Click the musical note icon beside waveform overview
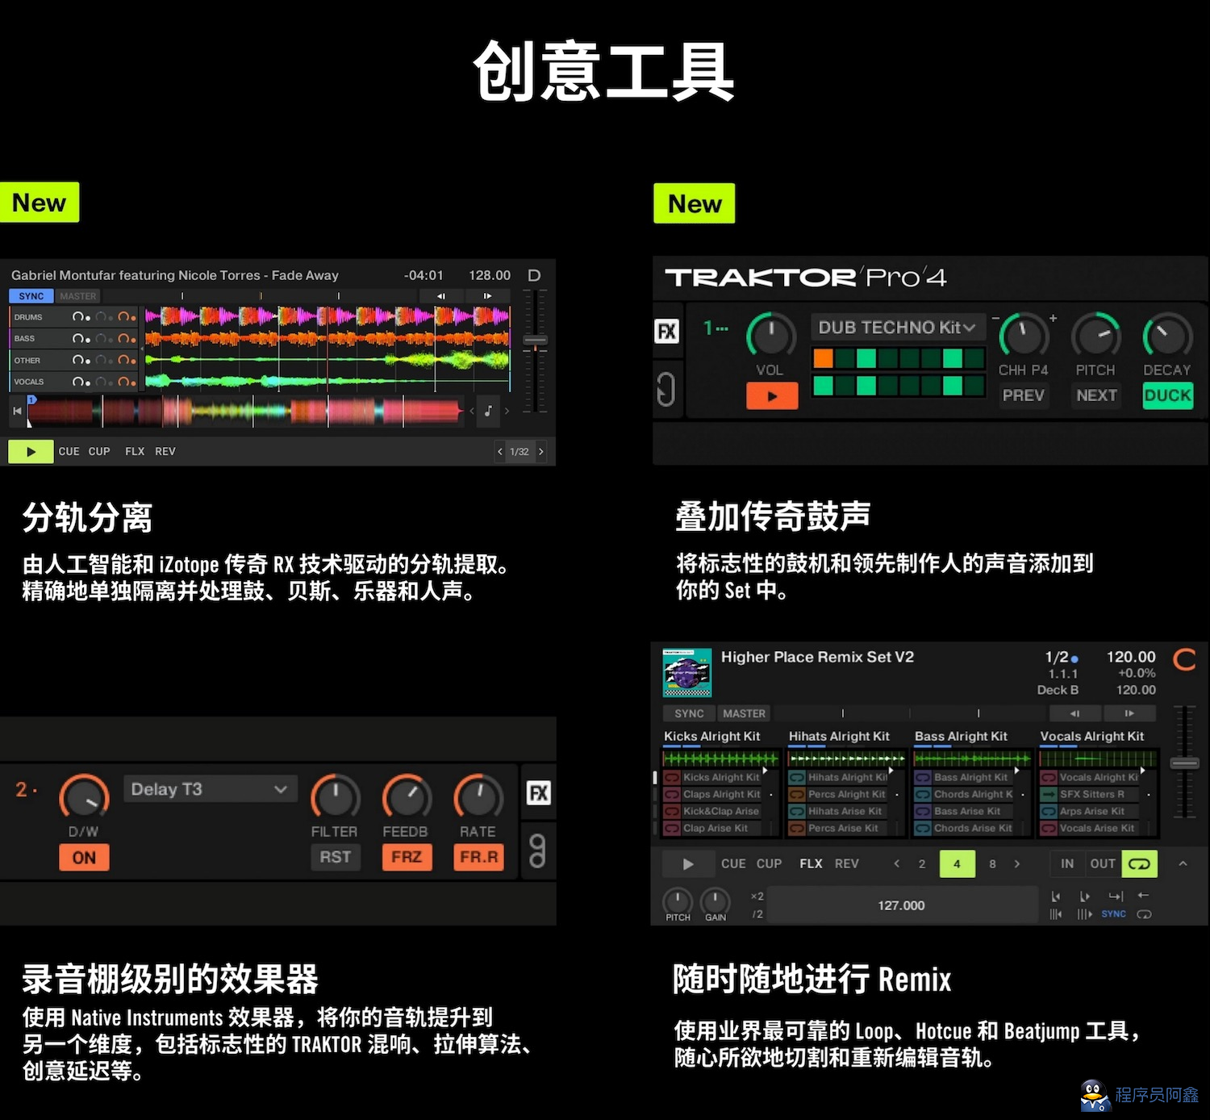1210x1120 pixels. click(x=488, y=411)
